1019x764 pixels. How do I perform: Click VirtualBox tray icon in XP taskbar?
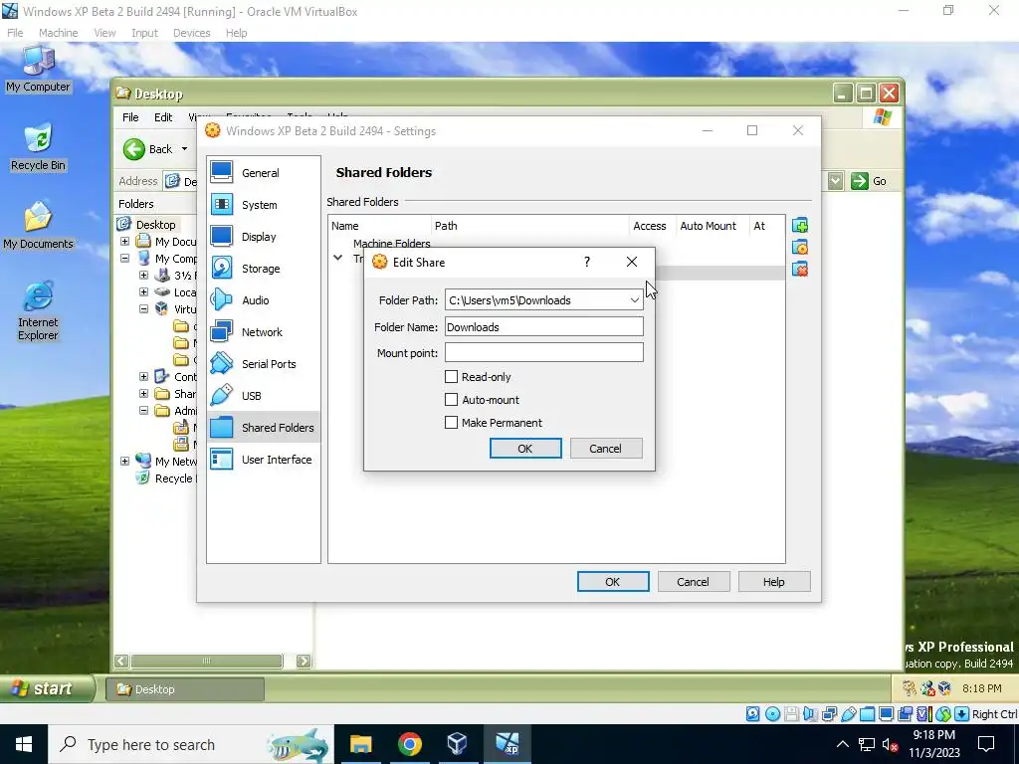(944, 688)
